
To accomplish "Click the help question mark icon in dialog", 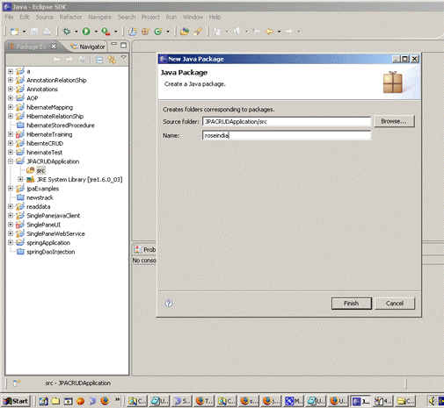I will (169, 304).
